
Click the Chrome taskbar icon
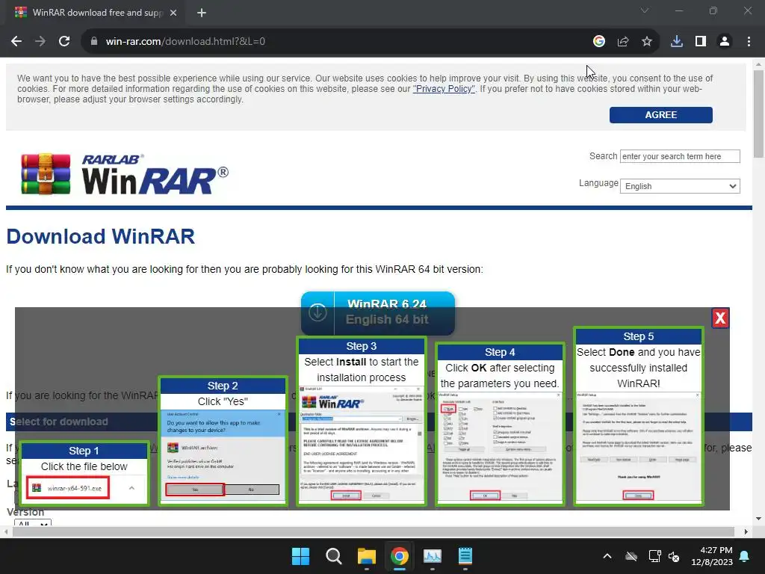(x=400, y=556)
